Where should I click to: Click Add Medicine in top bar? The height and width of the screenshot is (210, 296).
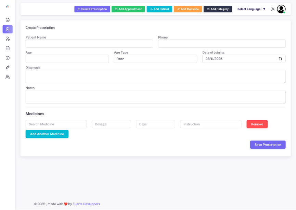188,9
